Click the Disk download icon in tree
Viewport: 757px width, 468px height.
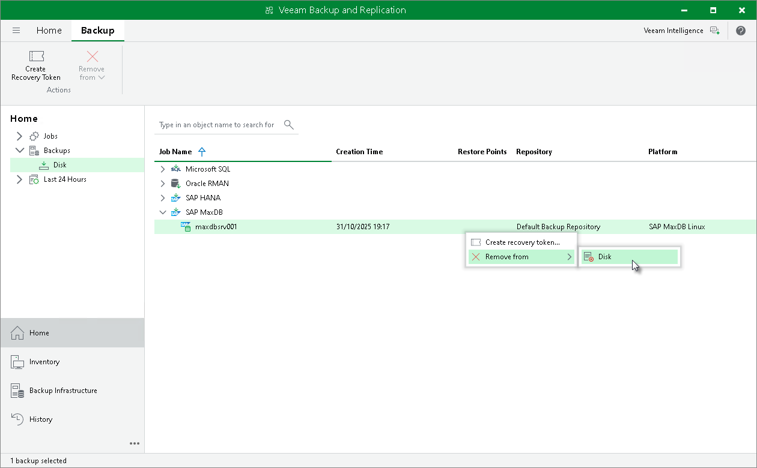pyautogui.click(x=44, y=165)
